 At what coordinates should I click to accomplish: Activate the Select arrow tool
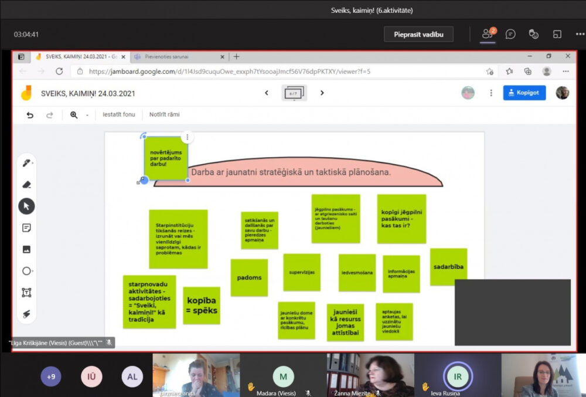coord(26,206)
